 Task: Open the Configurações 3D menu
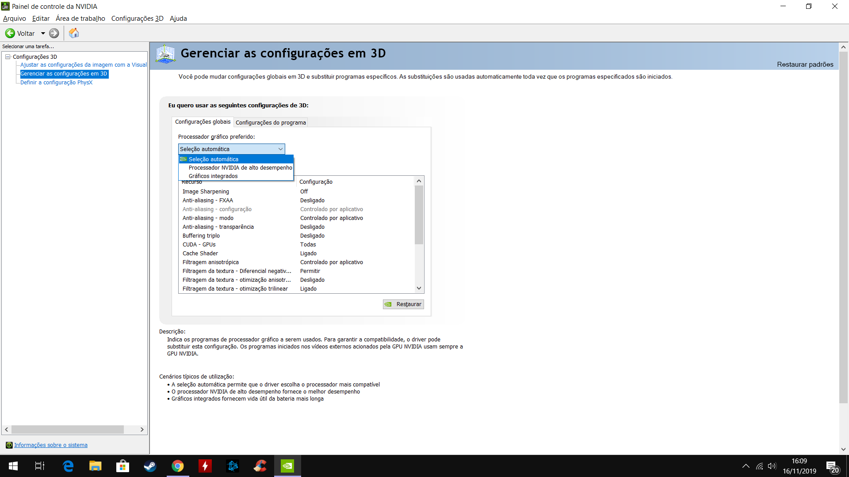[138, 19]
